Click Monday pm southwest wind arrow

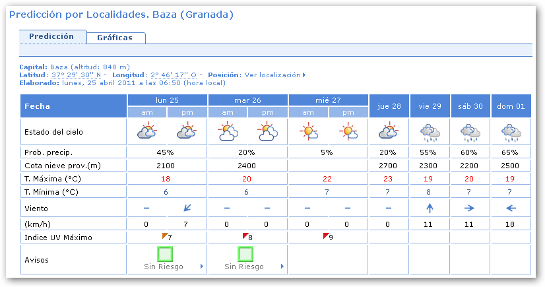(x=187, y=208)
